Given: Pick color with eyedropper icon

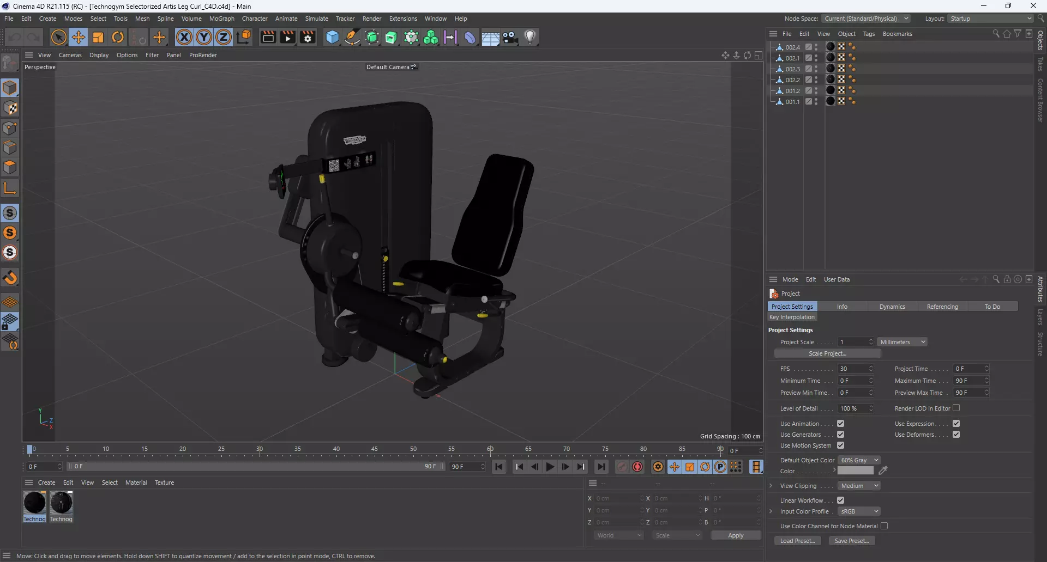Looking at the screenshot, I should click(883, 471).
